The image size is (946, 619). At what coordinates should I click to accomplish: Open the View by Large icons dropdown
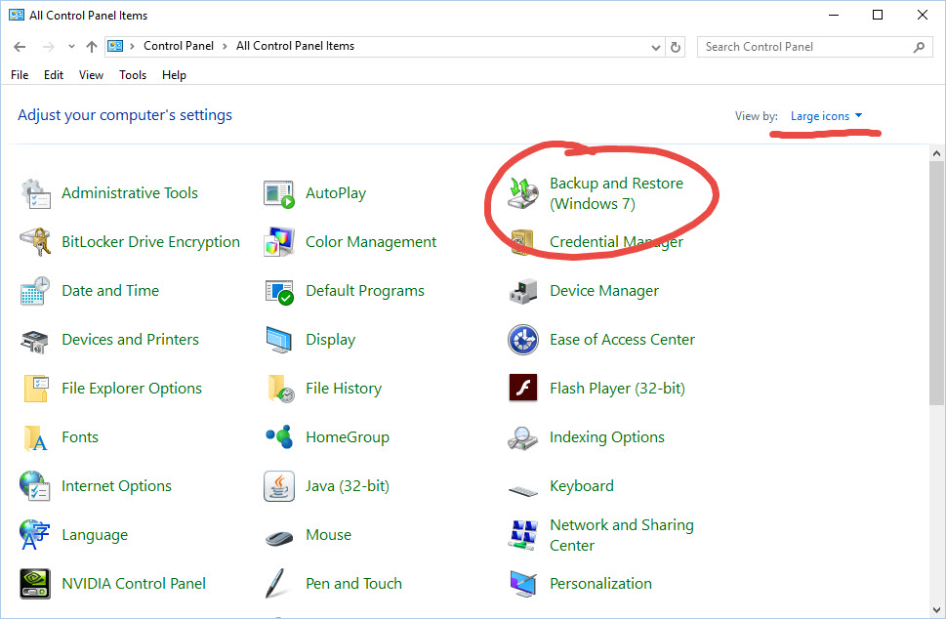coord(826,116)
